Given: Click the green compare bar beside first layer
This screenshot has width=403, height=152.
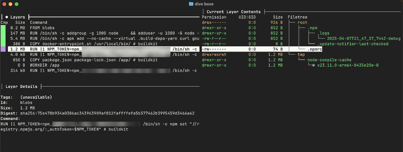Looking at the screenshot, I should (3, 28).
